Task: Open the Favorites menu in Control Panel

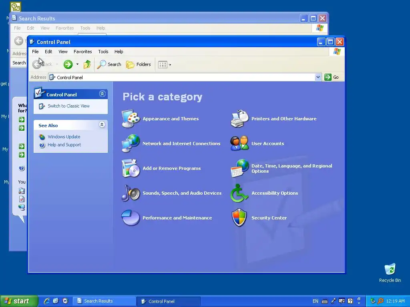Action: tap(82, 52)
